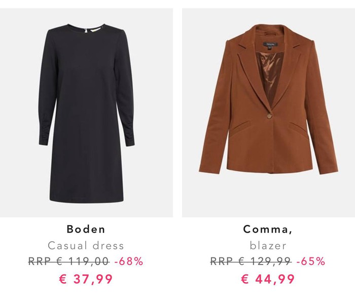Screen dimensions: 355x298
Task: Click the Boden brand name
Action: click(x=86, y=229)
